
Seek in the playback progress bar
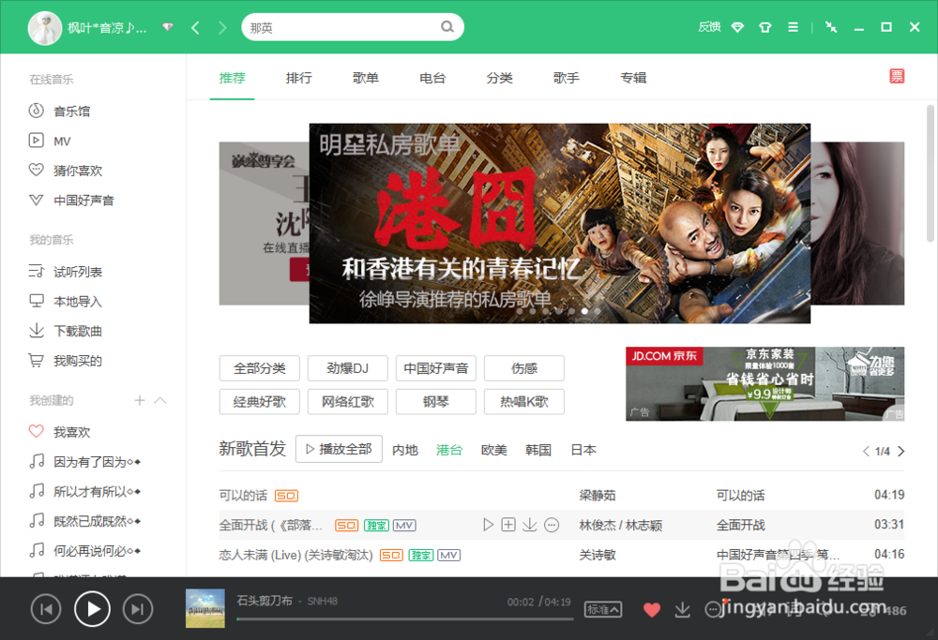tap(405, 619)
